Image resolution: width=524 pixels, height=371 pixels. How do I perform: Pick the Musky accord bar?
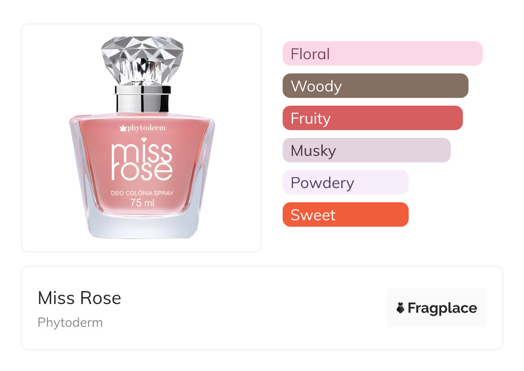(x=366, y=150)
